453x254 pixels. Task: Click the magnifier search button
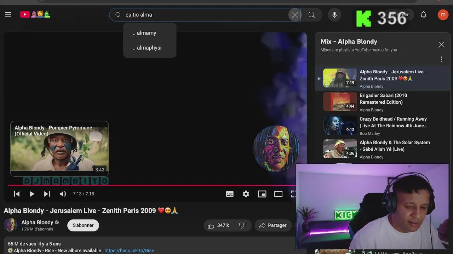[311, 15]
